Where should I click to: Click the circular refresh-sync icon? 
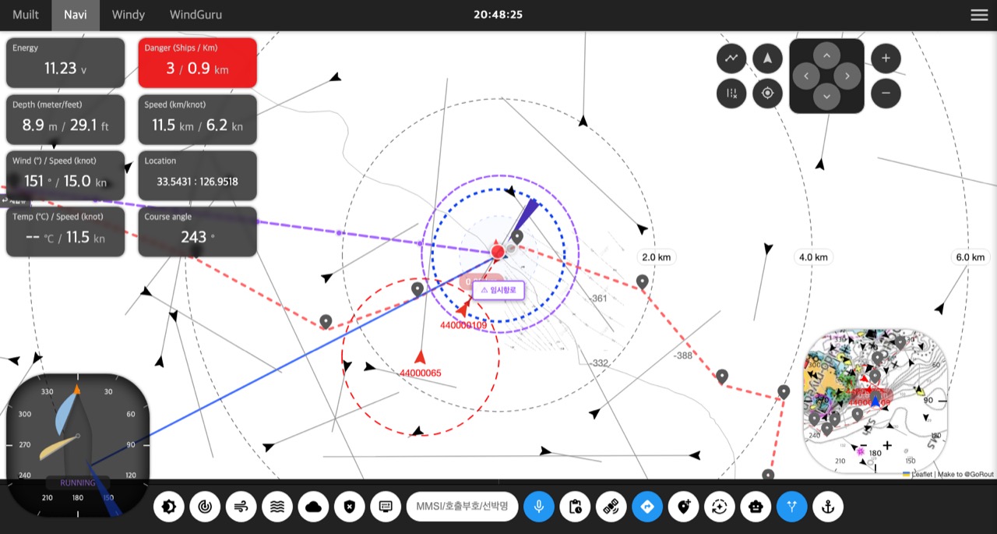click(720, 507)
